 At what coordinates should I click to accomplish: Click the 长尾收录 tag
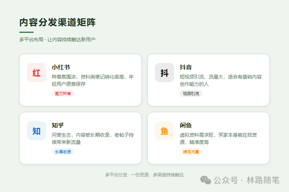tap(63, 152)
